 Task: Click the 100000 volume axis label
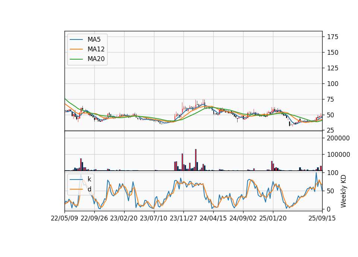tap(338, 155)
